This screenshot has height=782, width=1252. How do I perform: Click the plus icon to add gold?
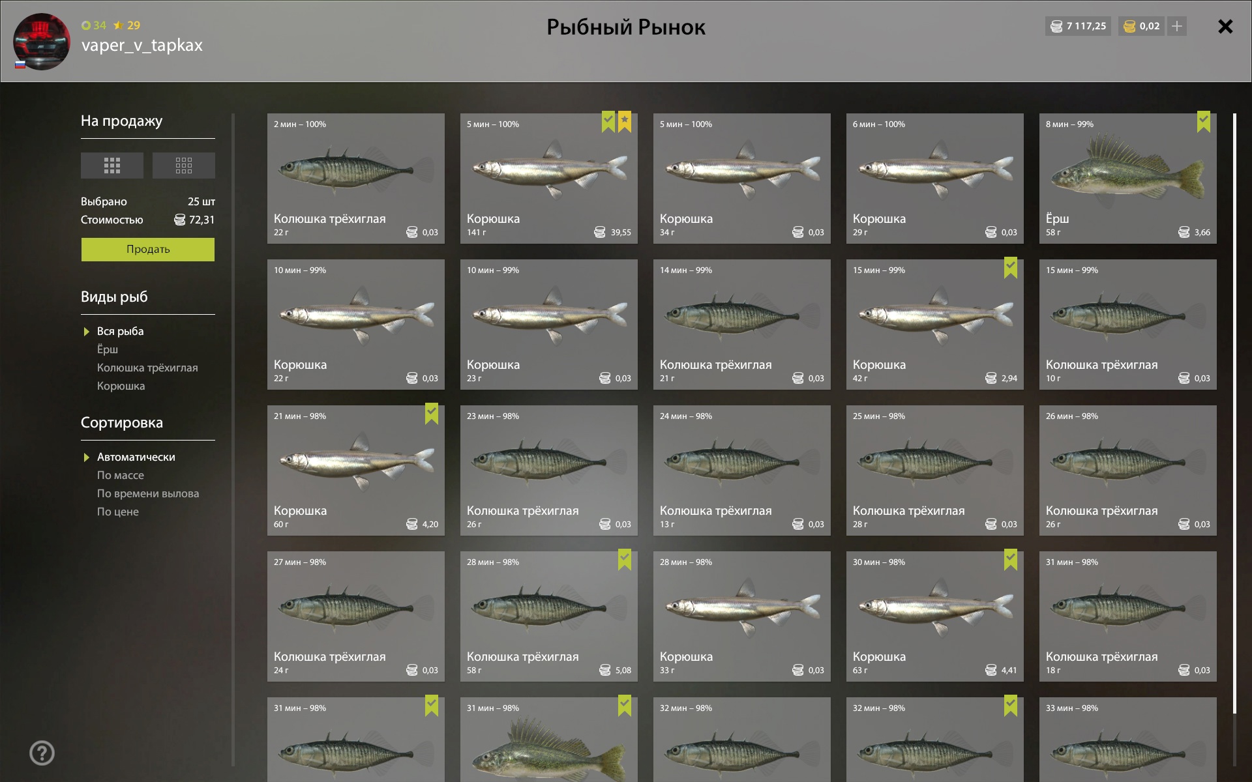1177,26
